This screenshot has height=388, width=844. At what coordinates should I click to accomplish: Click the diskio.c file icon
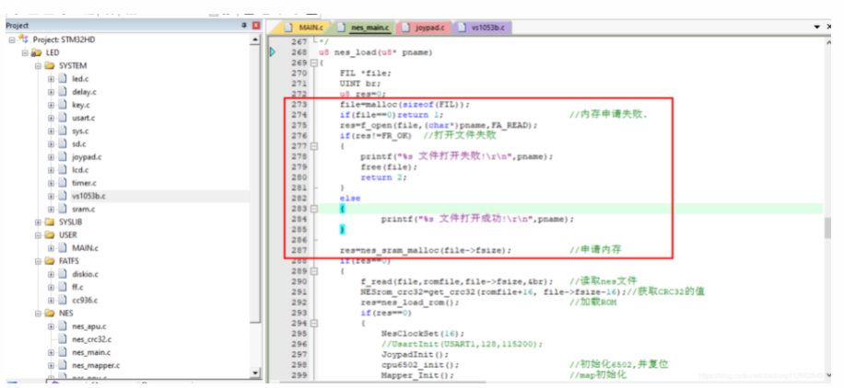pyautogui.click(x=63, y=274)
